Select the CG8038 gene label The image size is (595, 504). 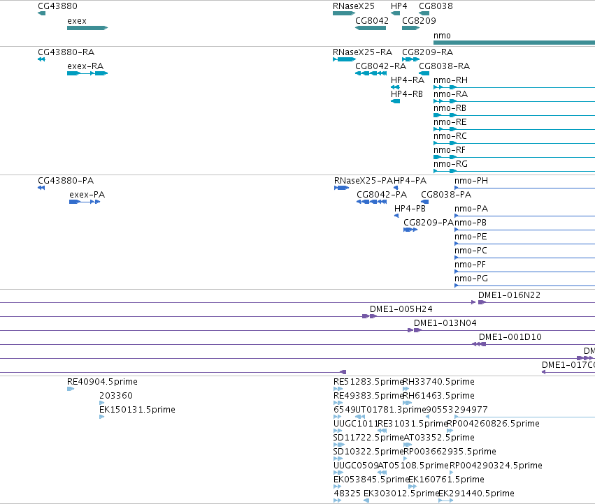(436, 6)
